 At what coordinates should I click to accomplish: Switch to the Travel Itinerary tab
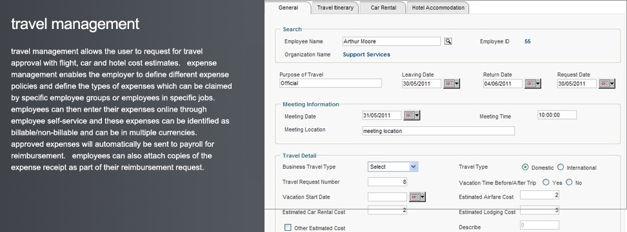[x=335, y=8]
